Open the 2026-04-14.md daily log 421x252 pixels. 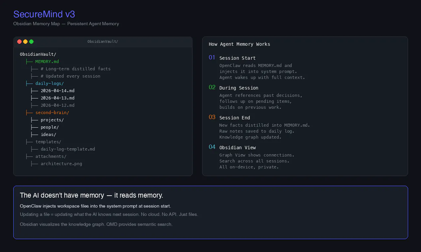click(x=58, y=91)
